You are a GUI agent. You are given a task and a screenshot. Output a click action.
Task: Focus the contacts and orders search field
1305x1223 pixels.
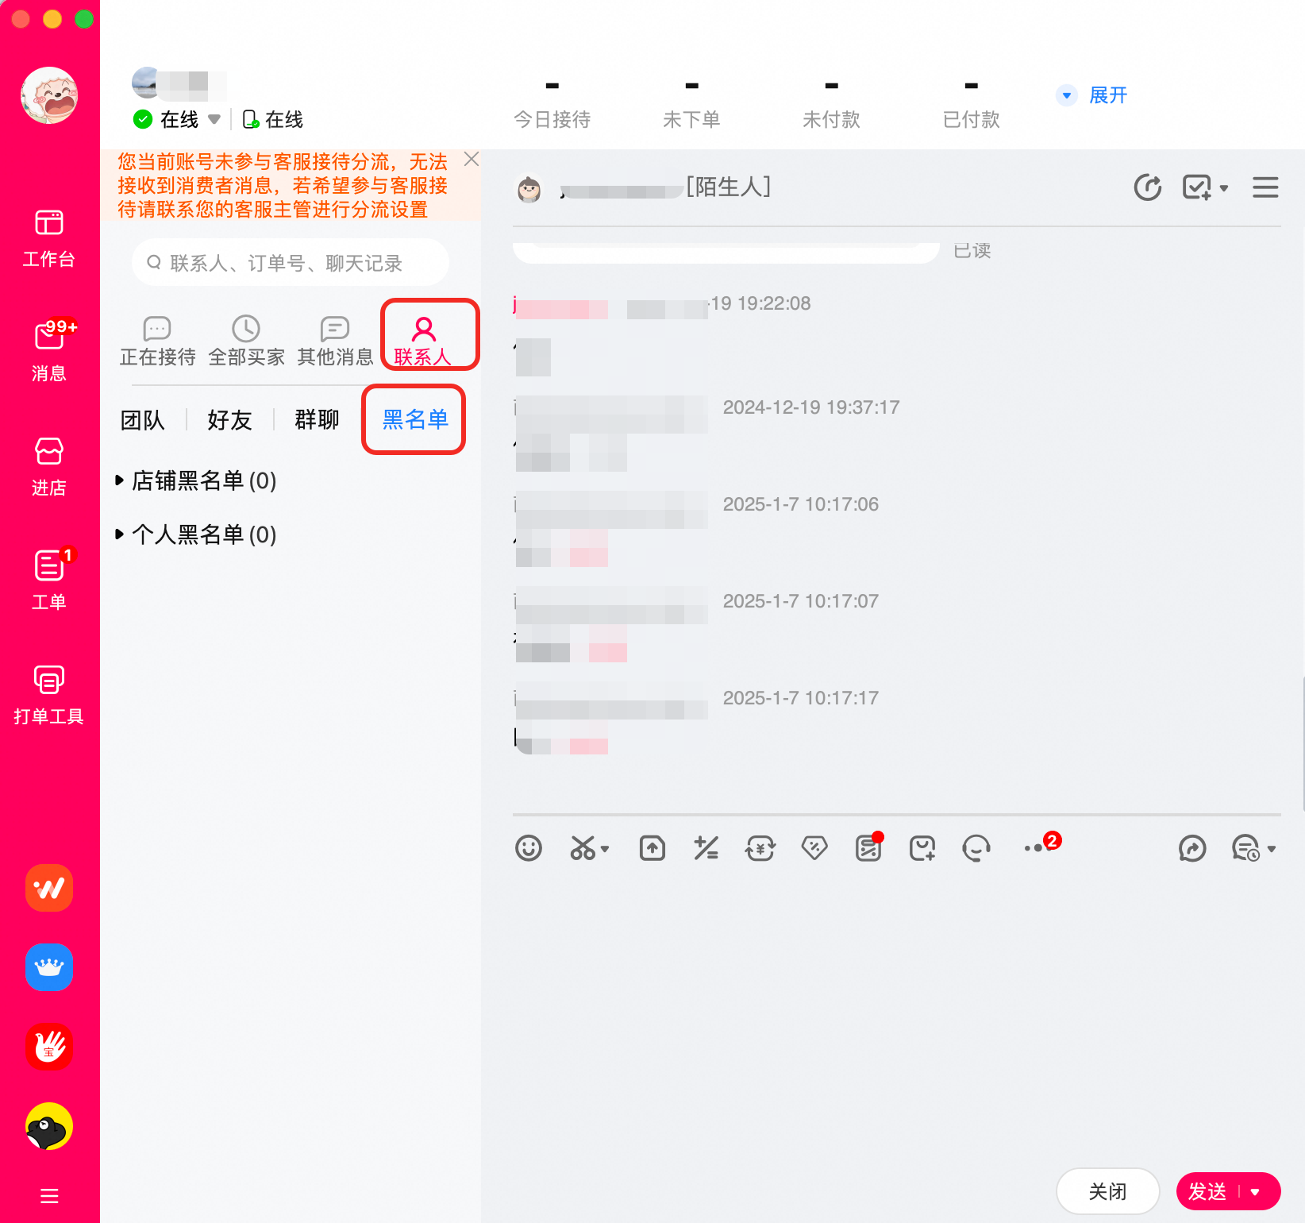(291, 262)
